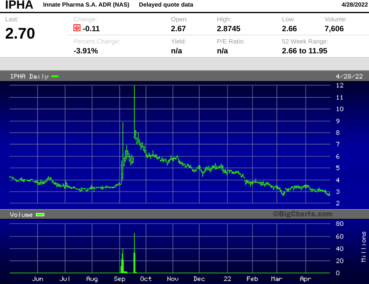Click the 'Volume:' label in quote header
Viewport: 369px width, 284px height.
point(336,19)
